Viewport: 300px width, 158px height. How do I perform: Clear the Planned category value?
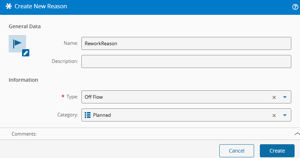[x=274, y=116]
